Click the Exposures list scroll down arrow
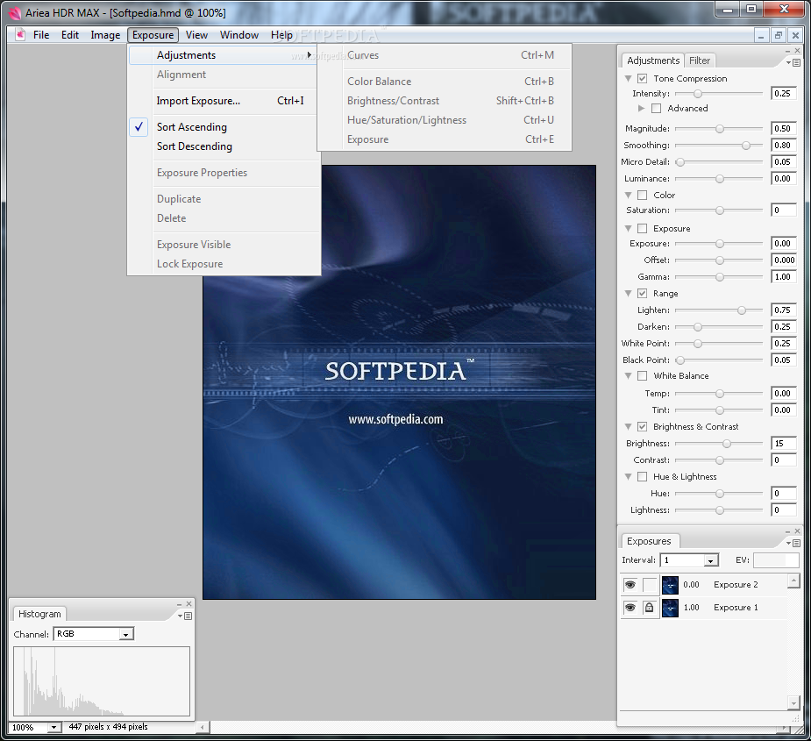The image size is (811, 741). [x=793, y=702]
